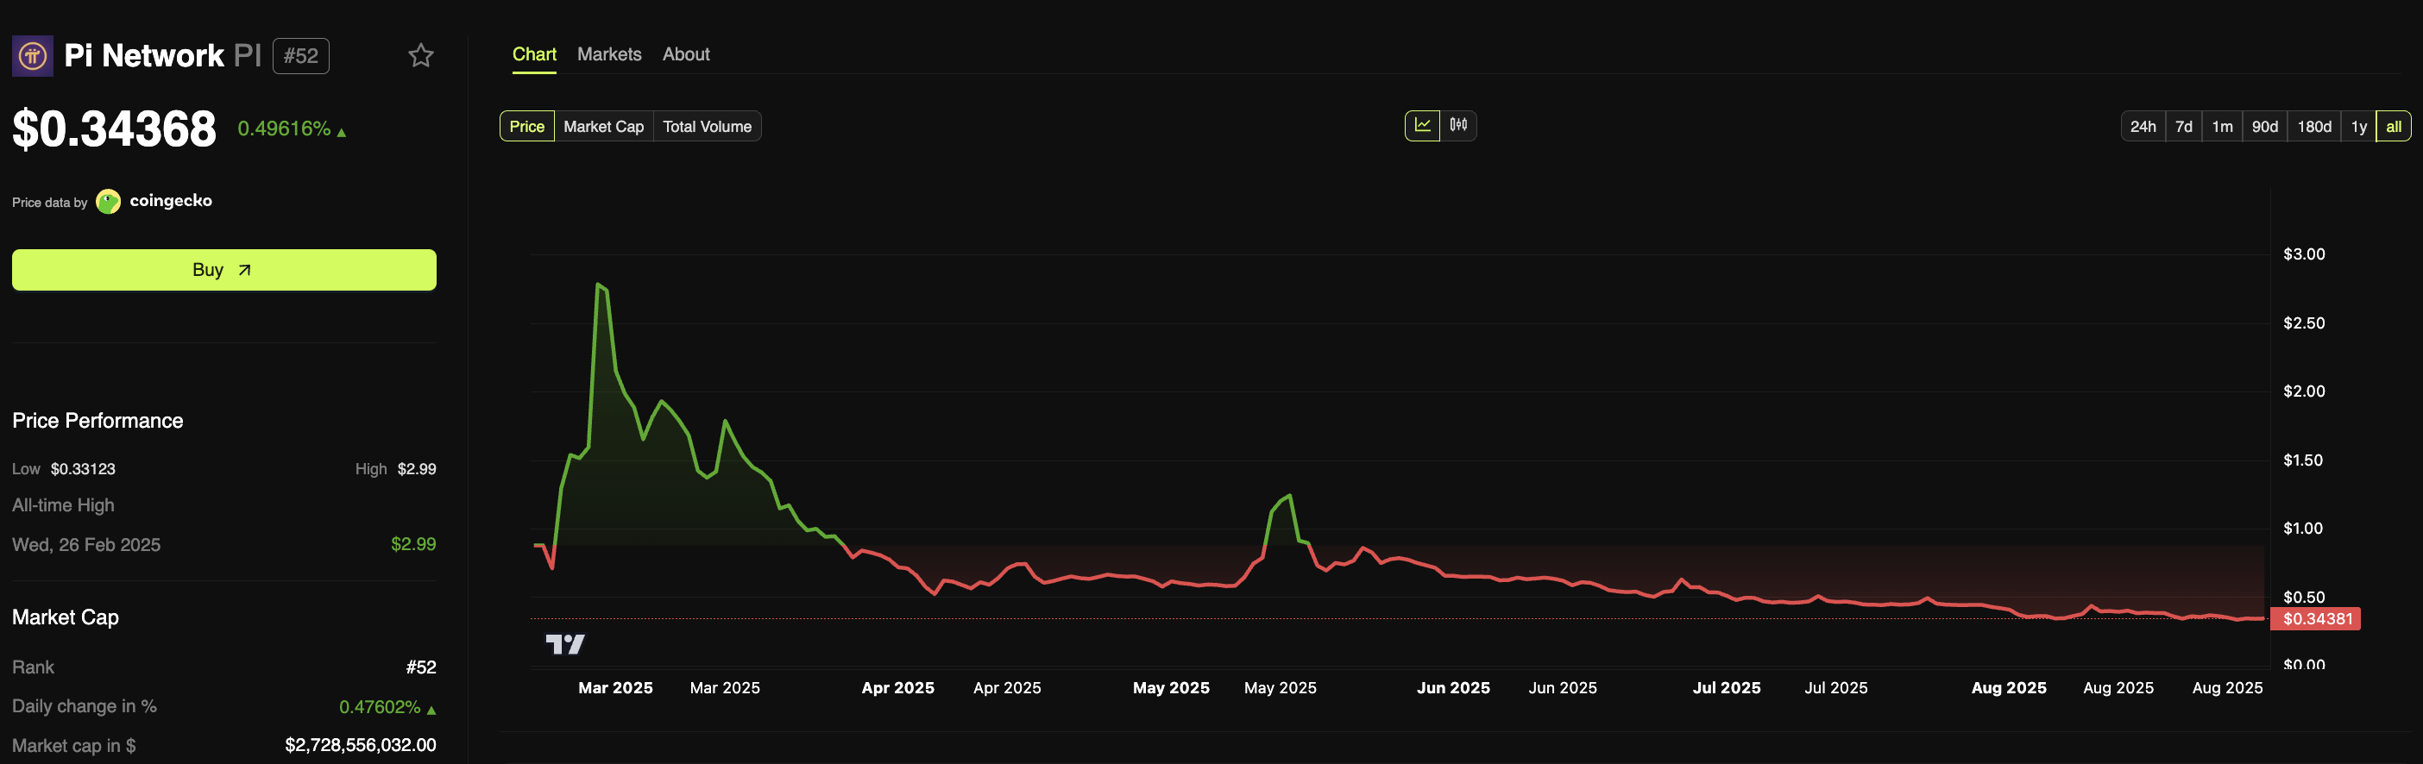The image size is (2423, 764).
Task: Set chart range to 24h
Action: (2143, 126)
